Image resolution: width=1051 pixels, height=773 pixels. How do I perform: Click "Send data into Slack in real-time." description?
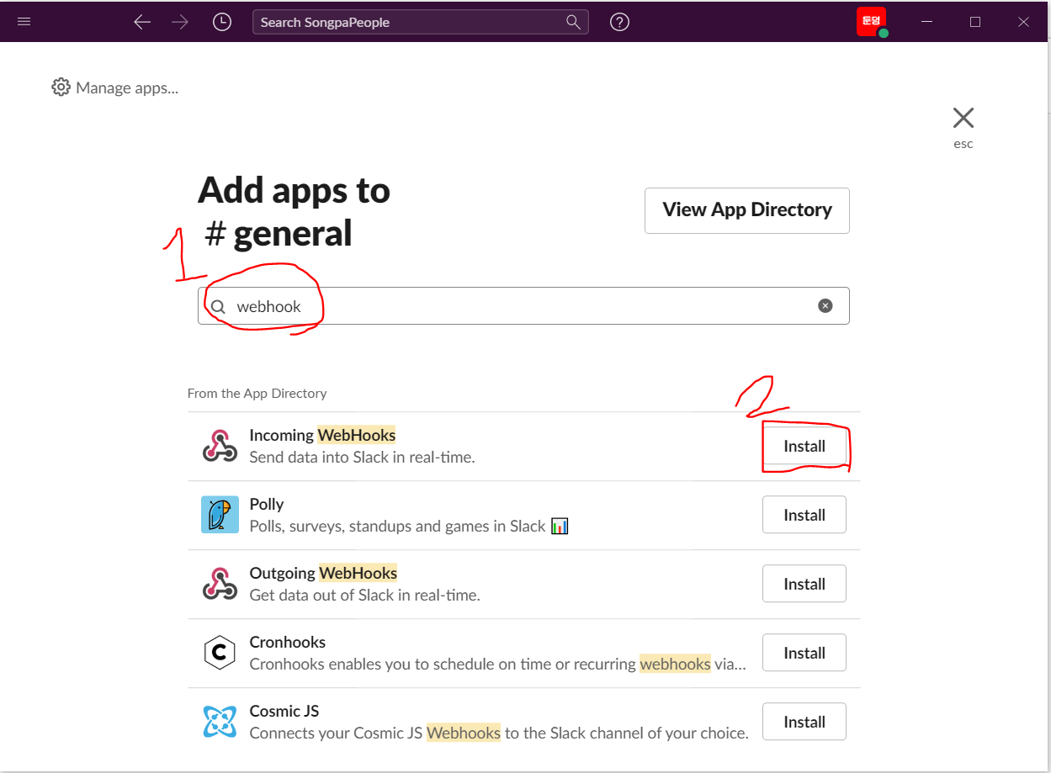coord(363,458)
